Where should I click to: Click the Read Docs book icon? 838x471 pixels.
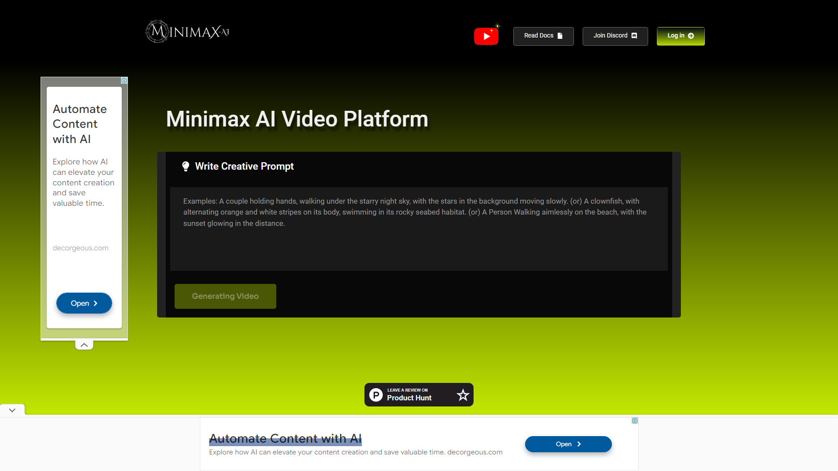(560, 36)
